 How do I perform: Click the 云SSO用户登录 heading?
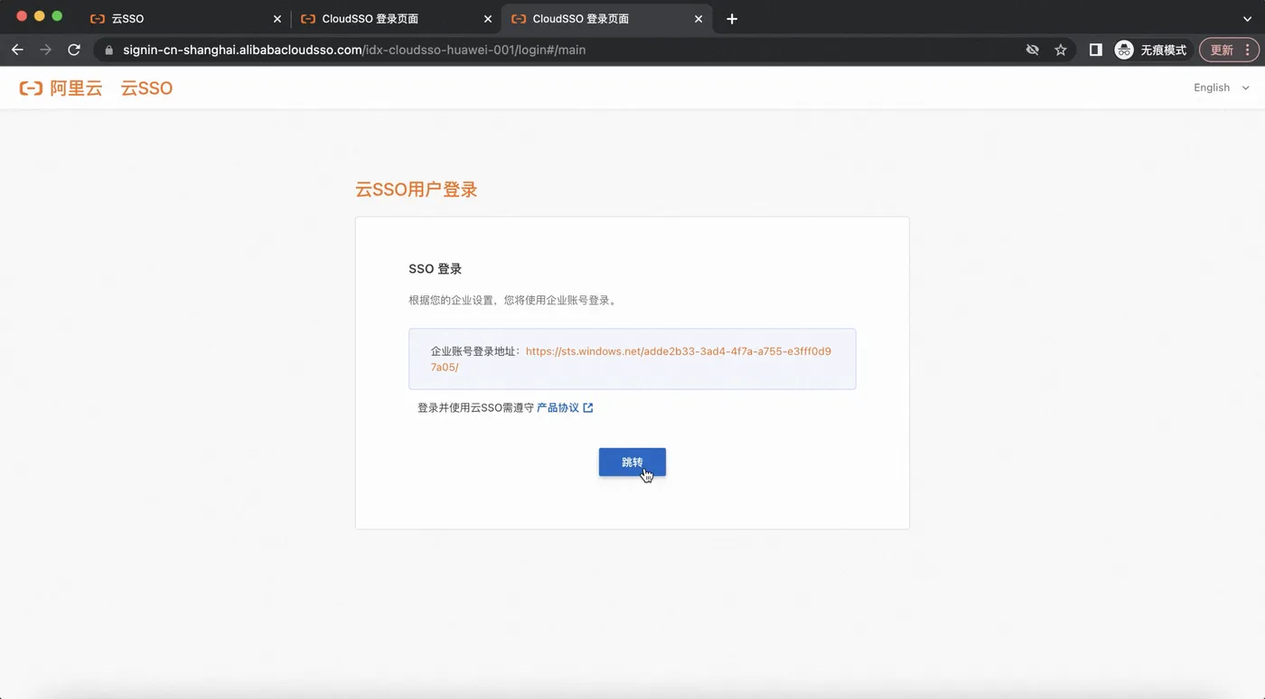click(x=416, y=190)
